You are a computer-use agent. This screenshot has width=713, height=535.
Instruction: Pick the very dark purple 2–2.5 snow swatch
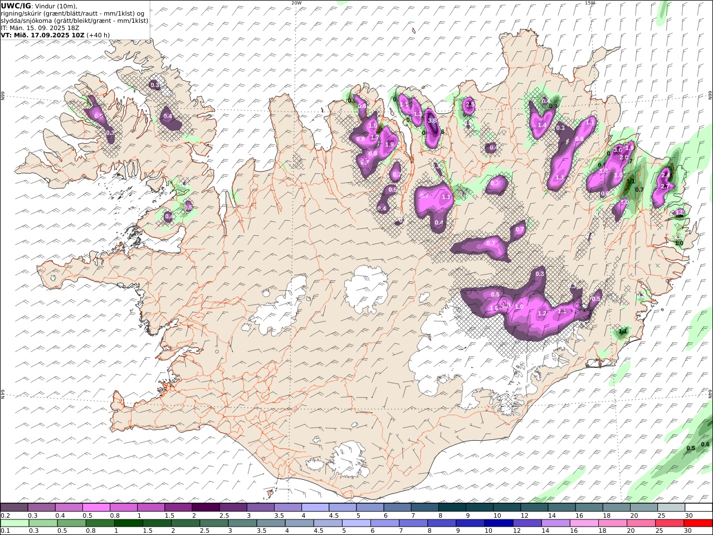[x=206, y=507]
